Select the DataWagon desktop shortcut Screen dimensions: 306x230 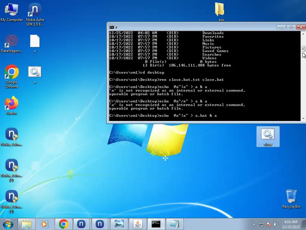point(12,43)
